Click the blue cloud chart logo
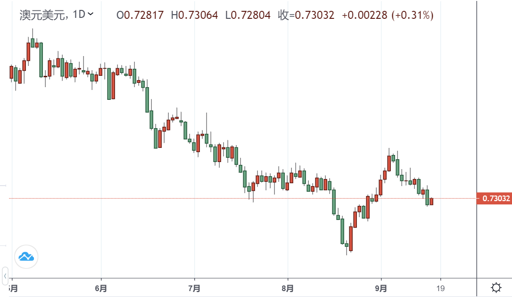 click(26, 257)
